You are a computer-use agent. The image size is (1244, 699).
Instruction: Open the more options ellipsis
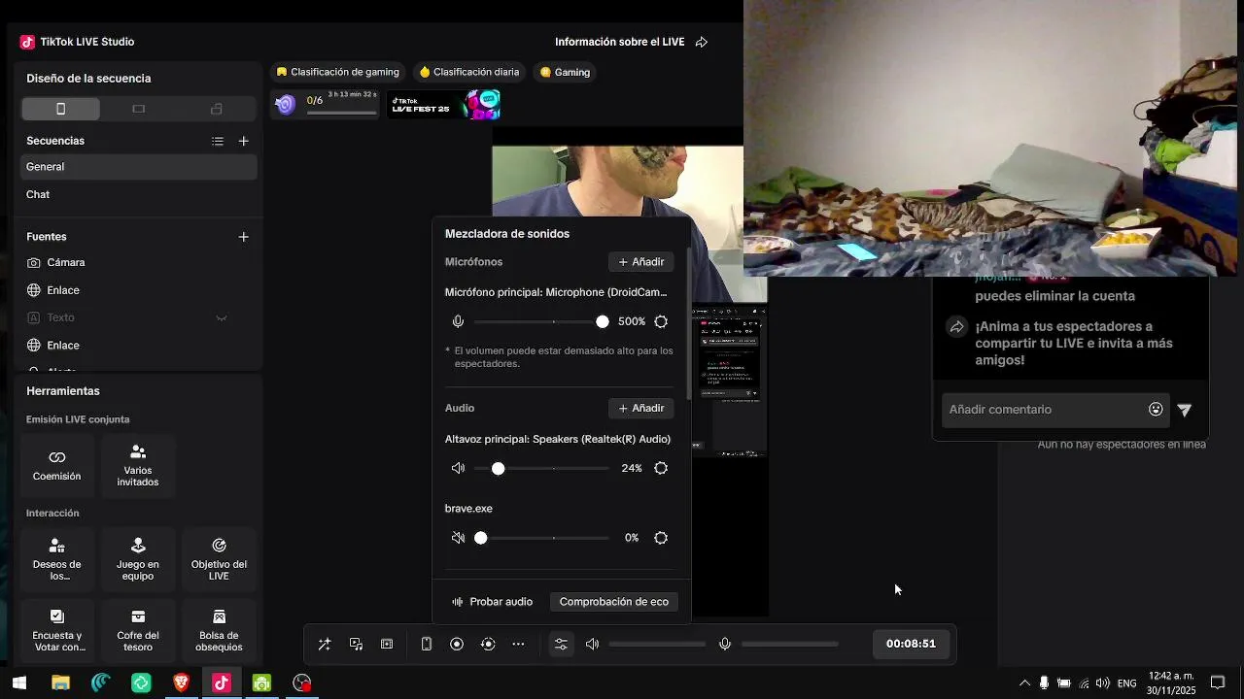pyautogui.click(x=518, y=644)
